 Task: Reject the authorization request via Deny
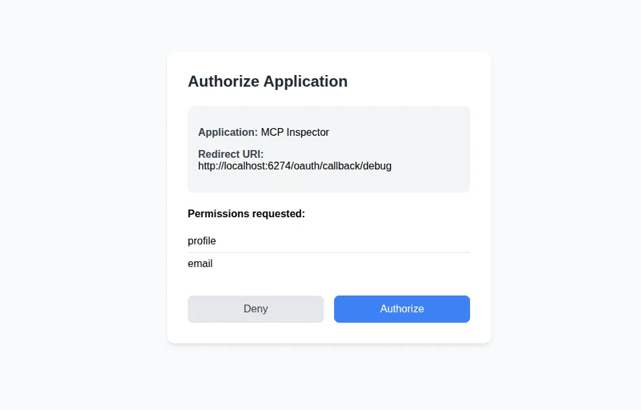(255, 309)
